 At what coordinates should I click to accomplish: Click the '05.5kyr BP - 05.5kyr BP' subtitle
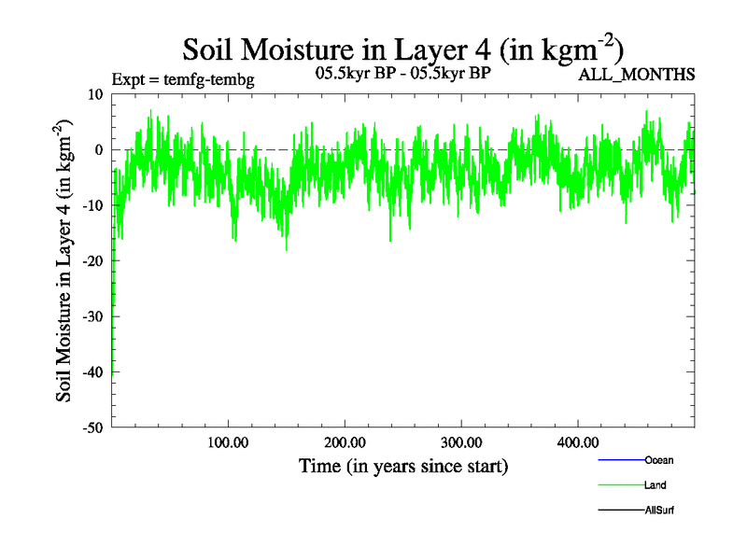click(x=403, y=73)
